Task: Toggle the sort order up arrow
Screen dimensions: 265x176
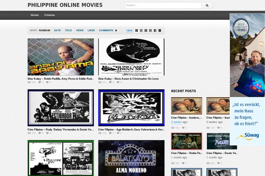Action: pos(116,30)
